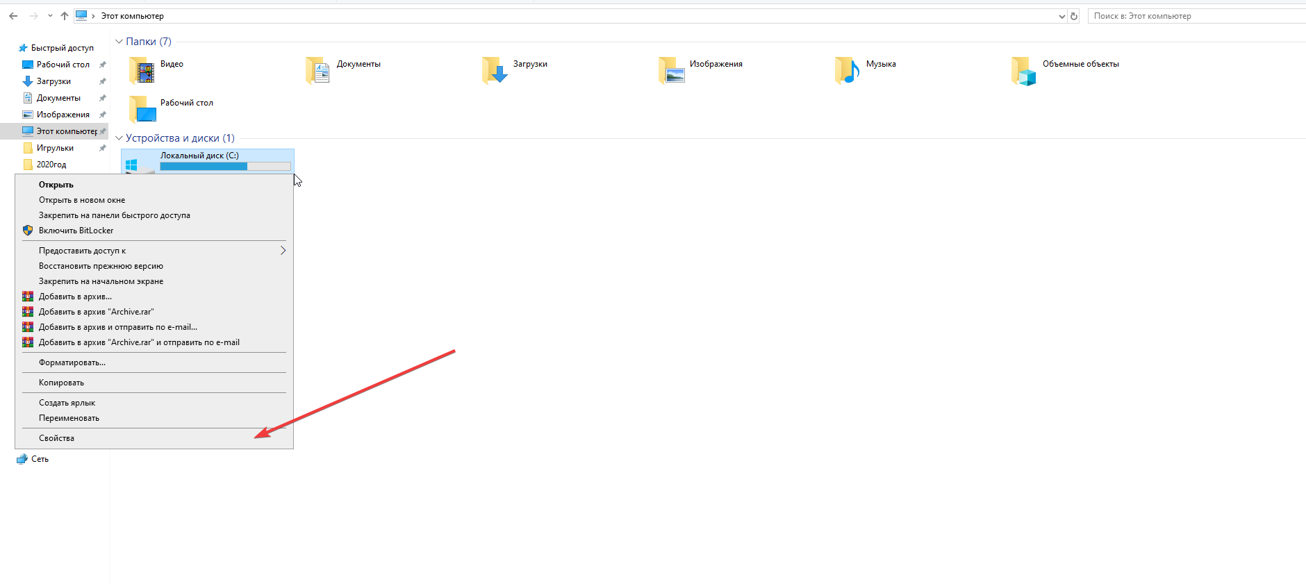1306x584 pixels.
Task: Choose Форматировать... from the context menu
Action: [x=72, y=362]
